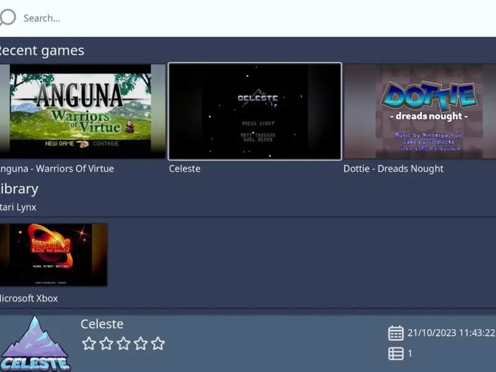Rate Celeste five stars
Image resolution: width=496 pixels, height=372 pixels.
(158, 343)
